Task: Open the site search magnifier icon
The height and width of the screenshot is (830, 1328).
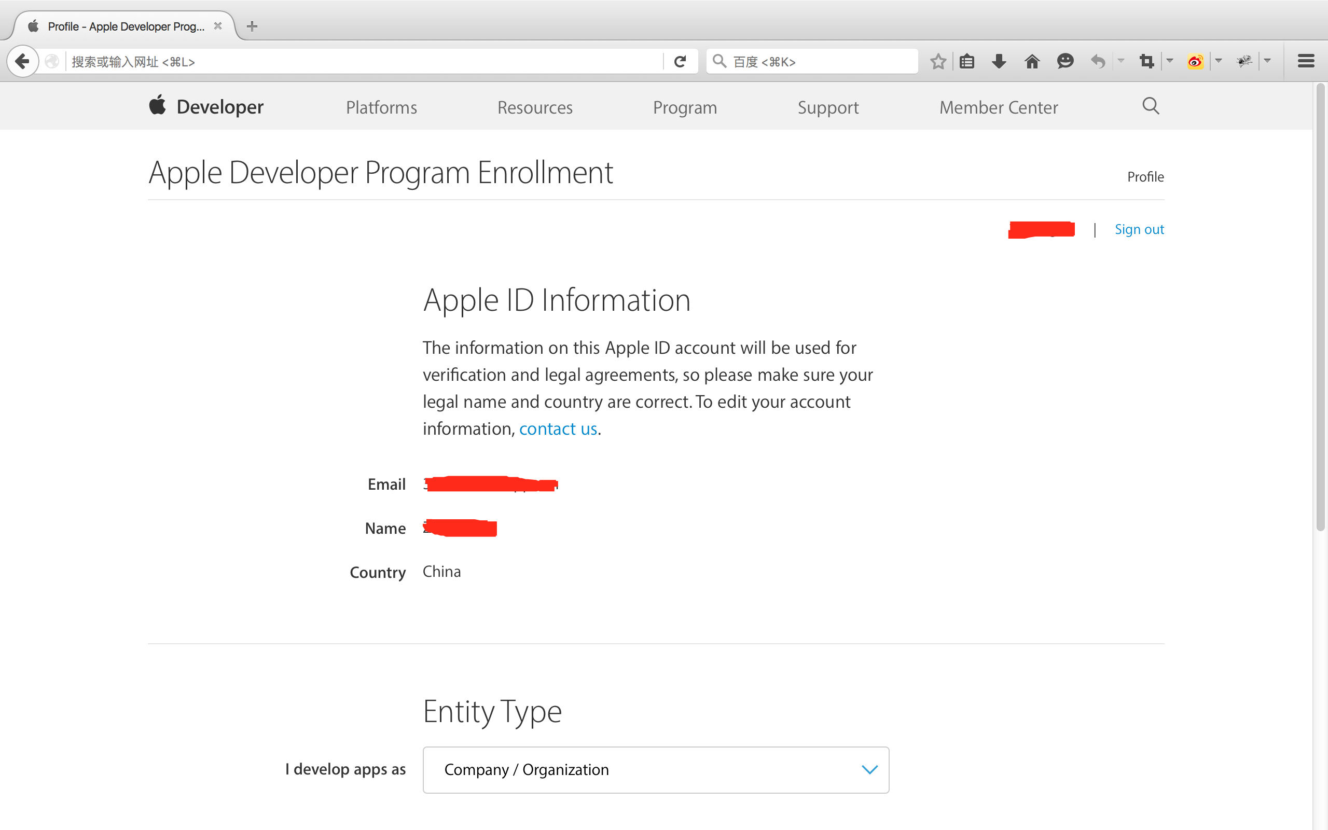Action: tap(1151, 106)
